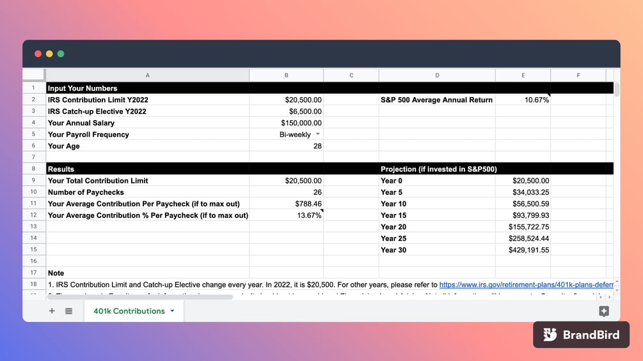Screen dimensions: 643x361
Task: Click the Year 20 label
Action: [x=393, y=227]
